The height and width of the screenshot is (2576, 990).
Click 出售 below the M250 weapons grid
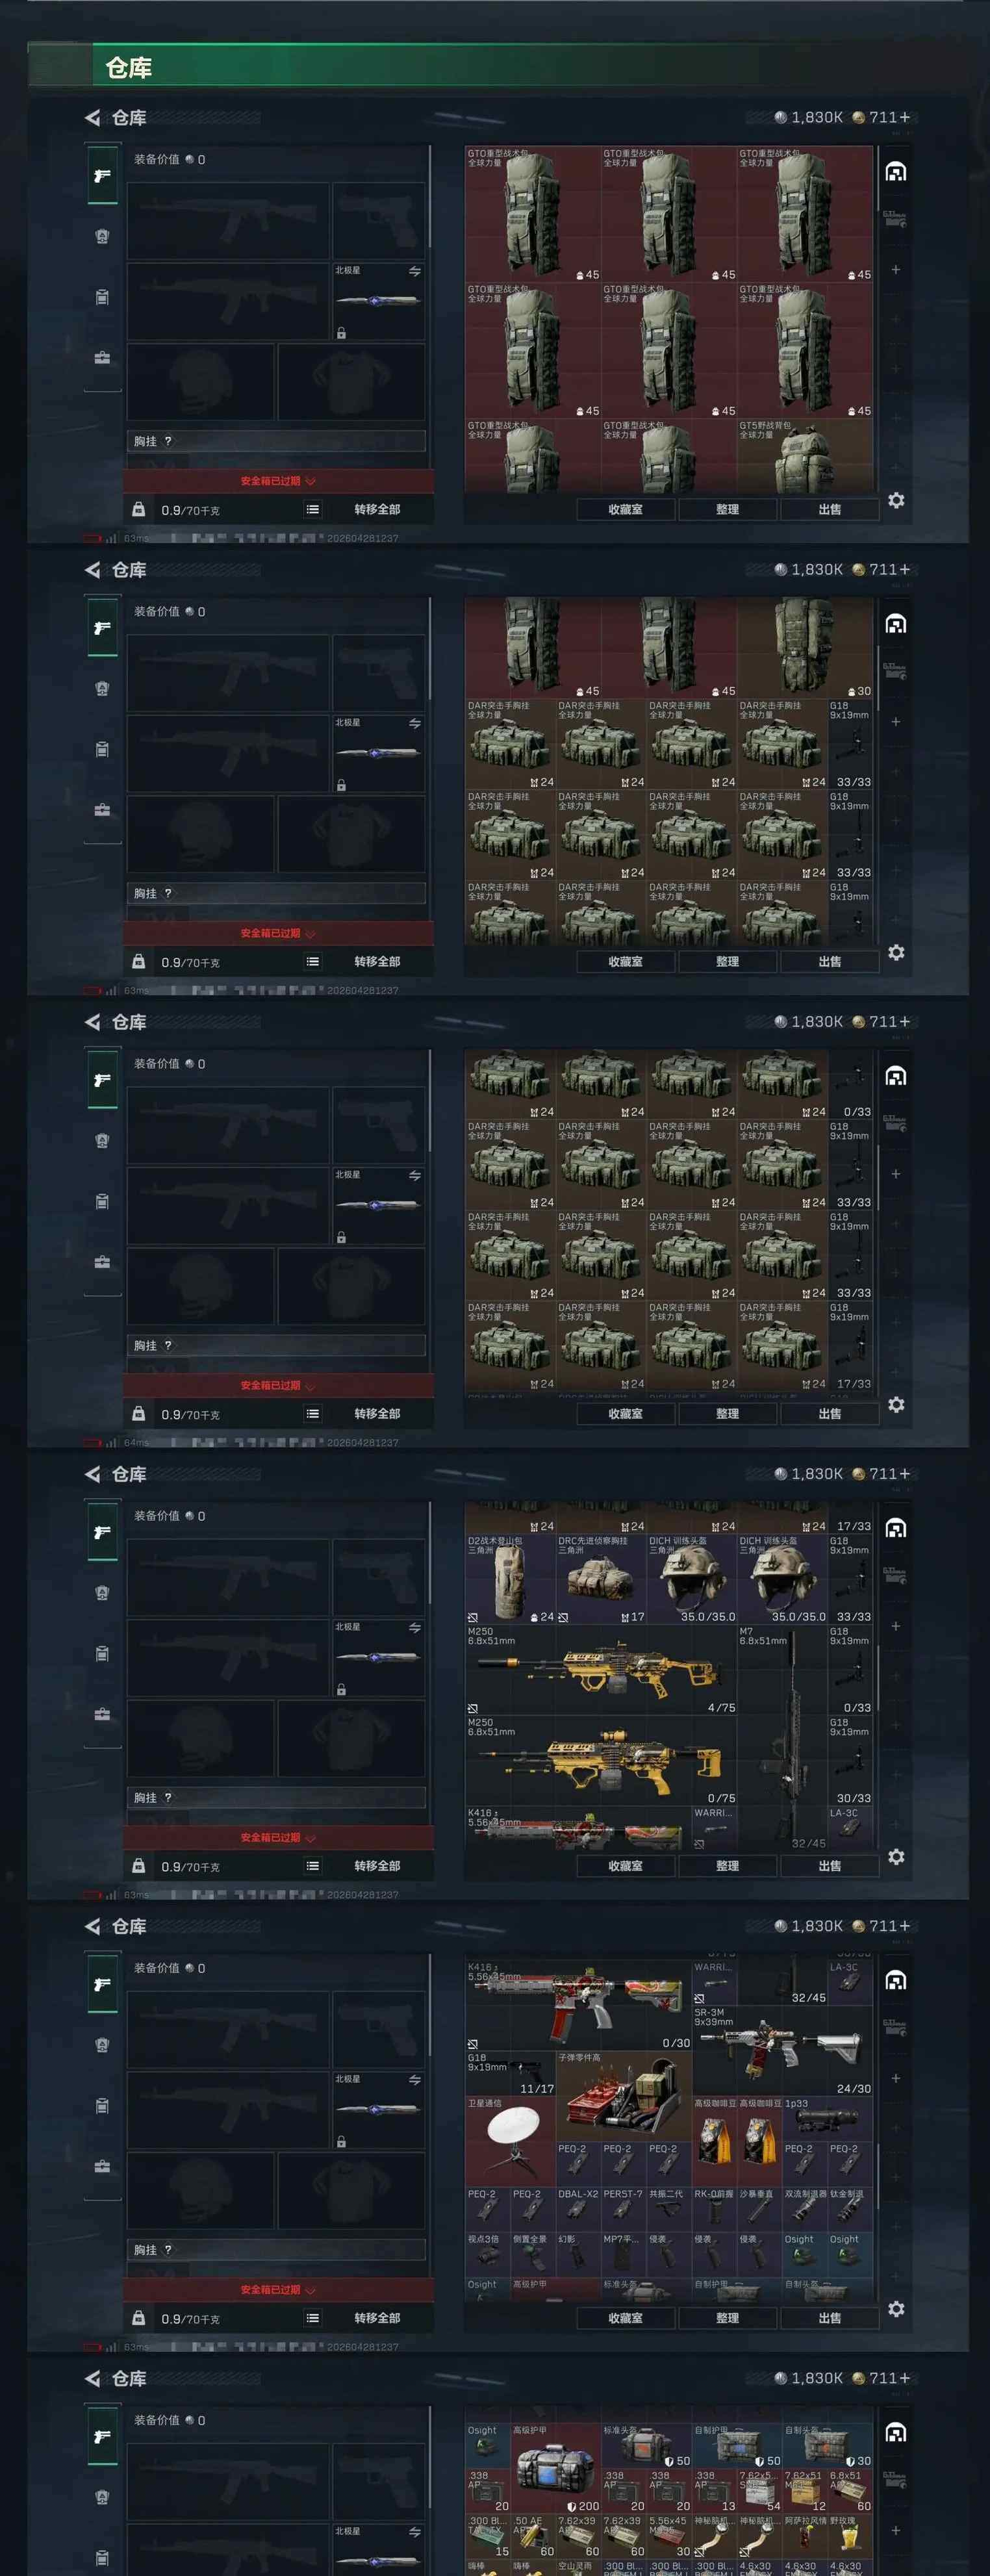[x=829, y=1865]
